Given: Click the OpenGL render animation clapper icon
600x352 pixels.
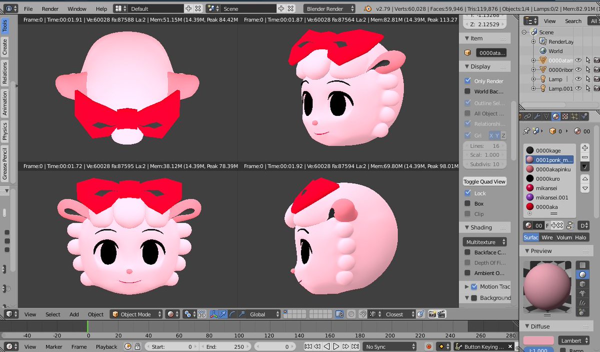Looking at the screenshot, I should point(441,314).
